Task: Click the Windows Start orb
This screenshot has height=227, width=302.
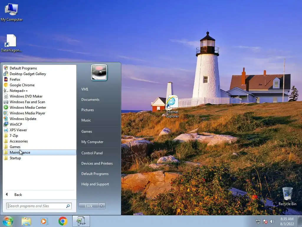Action: [x=8, y=221]
